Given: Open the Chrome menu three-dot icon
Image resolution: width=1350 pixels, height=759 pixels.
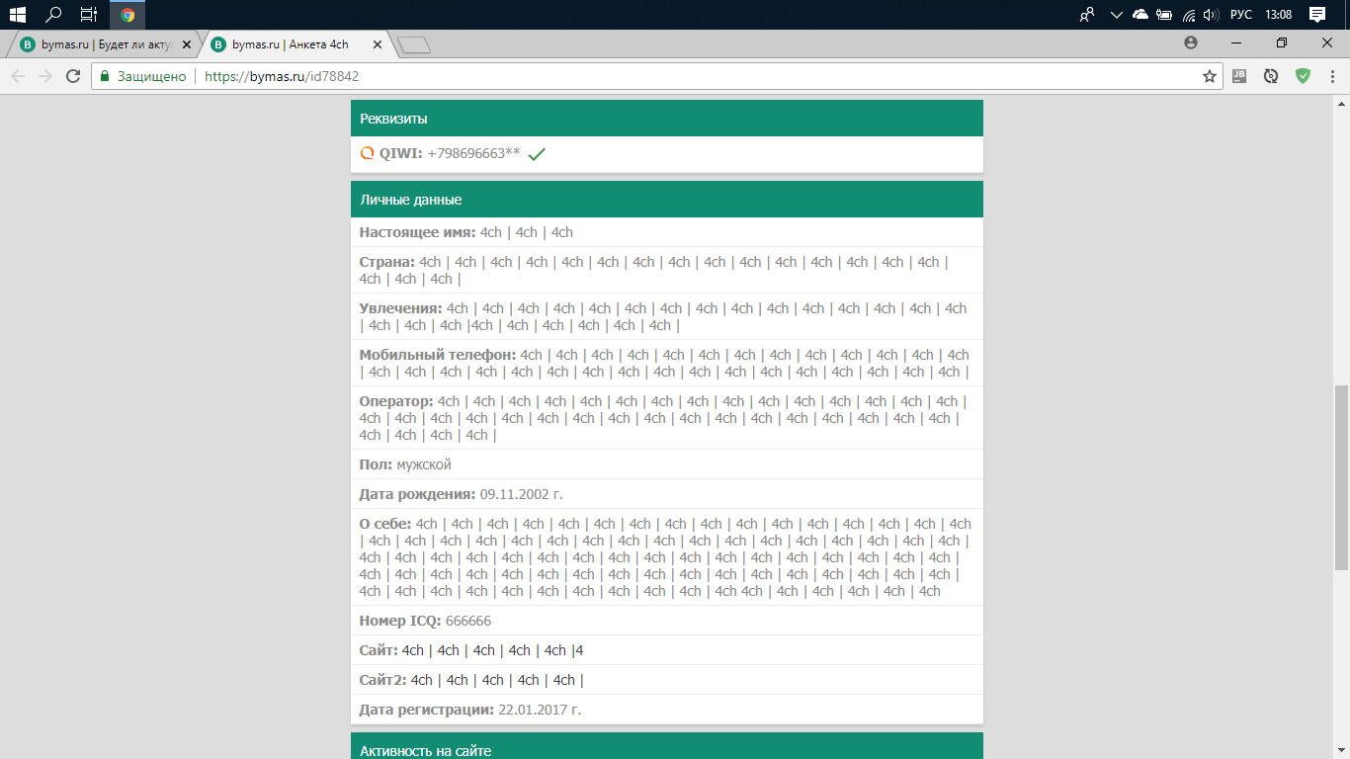Looking at the screenshot, I should [x=1332, y=76].
